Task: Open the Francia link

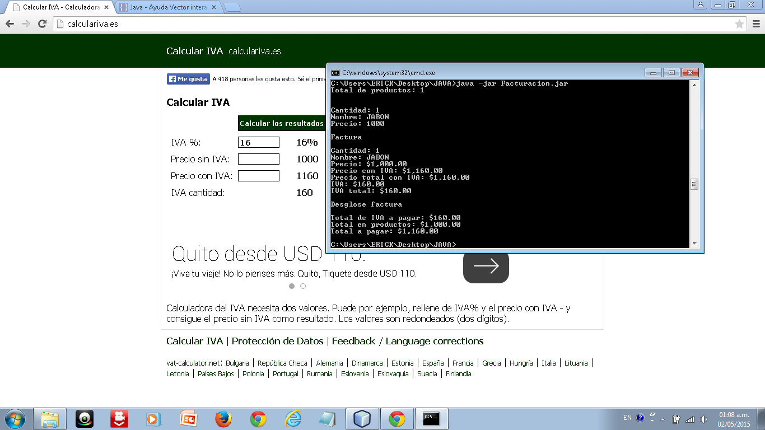Action: 463,363
